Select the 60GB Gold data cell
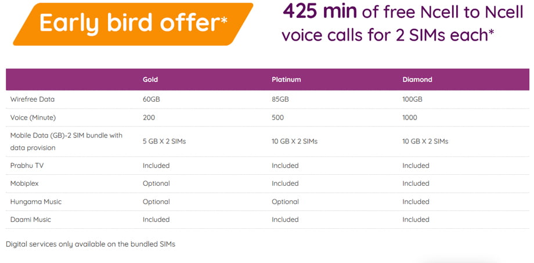534x263 pixels. point(151,99)
